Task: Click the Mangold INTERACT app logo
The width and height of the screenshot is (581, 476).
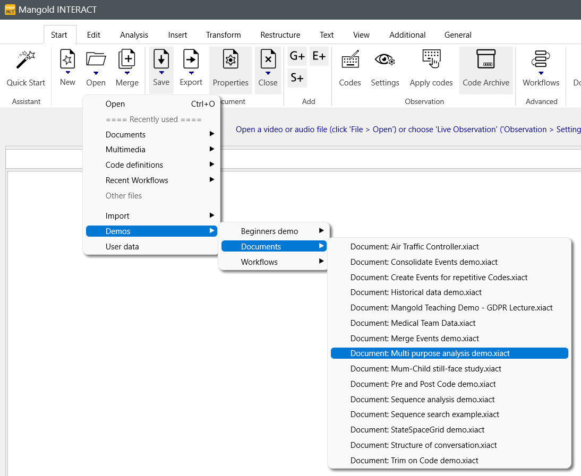Action: pos(10,10)
